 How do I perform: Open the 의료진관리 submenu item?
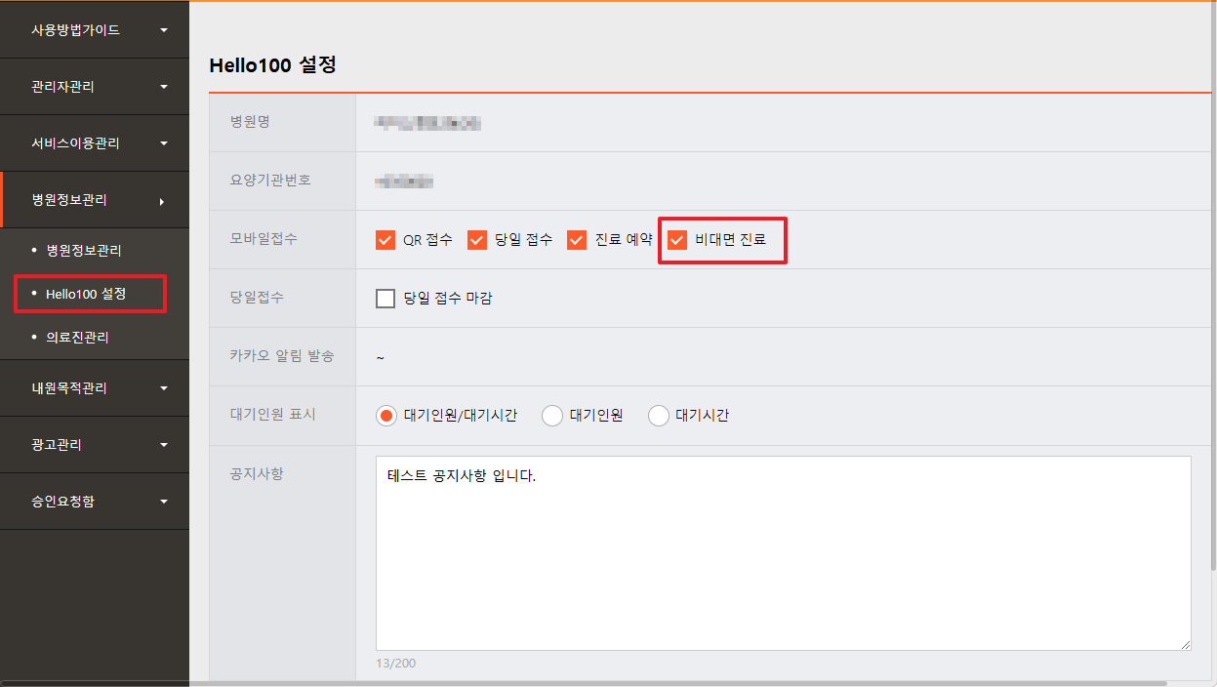point(77,338)
